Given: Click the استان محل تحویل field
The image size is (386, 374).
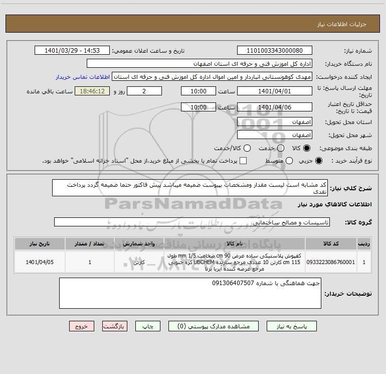Looking at the screenshot, I should pyautogui.click(x=275, y=122).
